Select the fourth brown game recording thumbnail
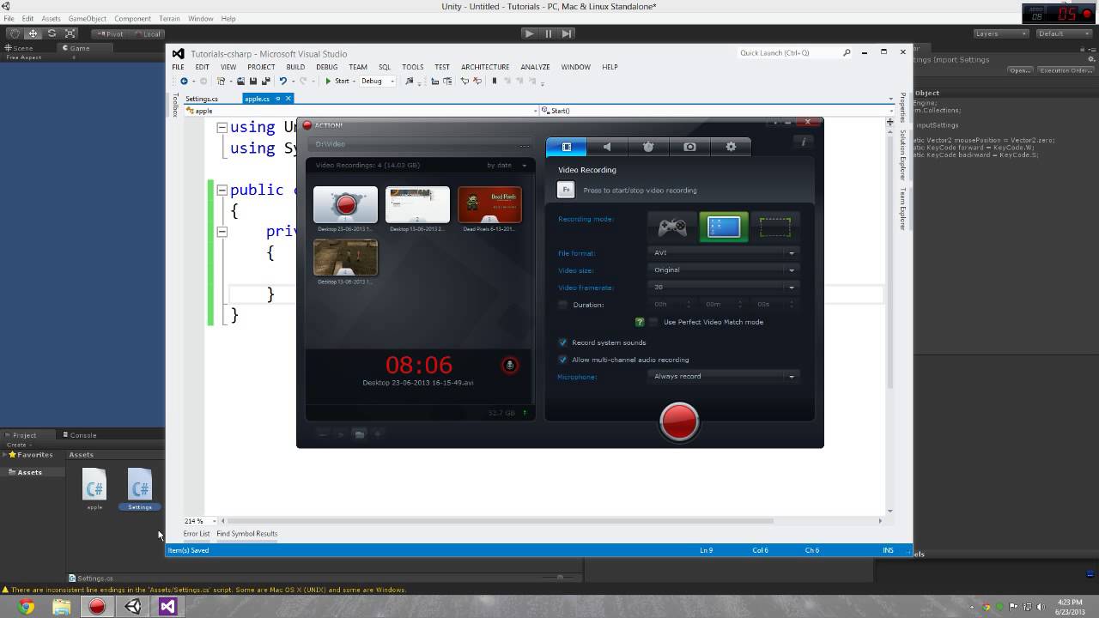The image size is (1099, 618). 345,257
